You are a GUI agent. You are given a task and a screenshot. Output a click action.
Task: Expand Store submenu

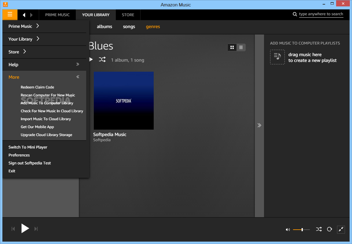tap(44, 52)
